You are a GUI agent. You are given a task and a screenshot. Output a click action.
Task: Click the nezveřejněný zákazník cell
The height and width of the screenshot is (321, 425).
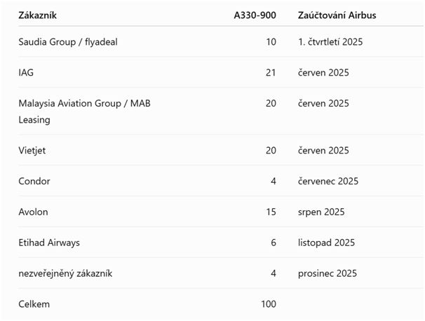[65, 273]
